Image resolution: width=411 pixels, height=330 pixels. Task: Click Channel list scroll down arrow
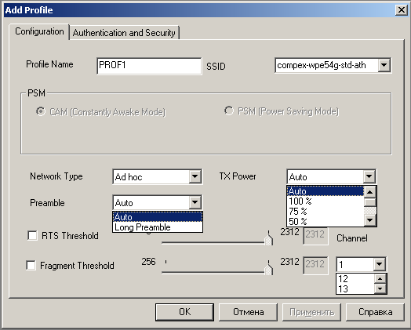click(380, 288)
